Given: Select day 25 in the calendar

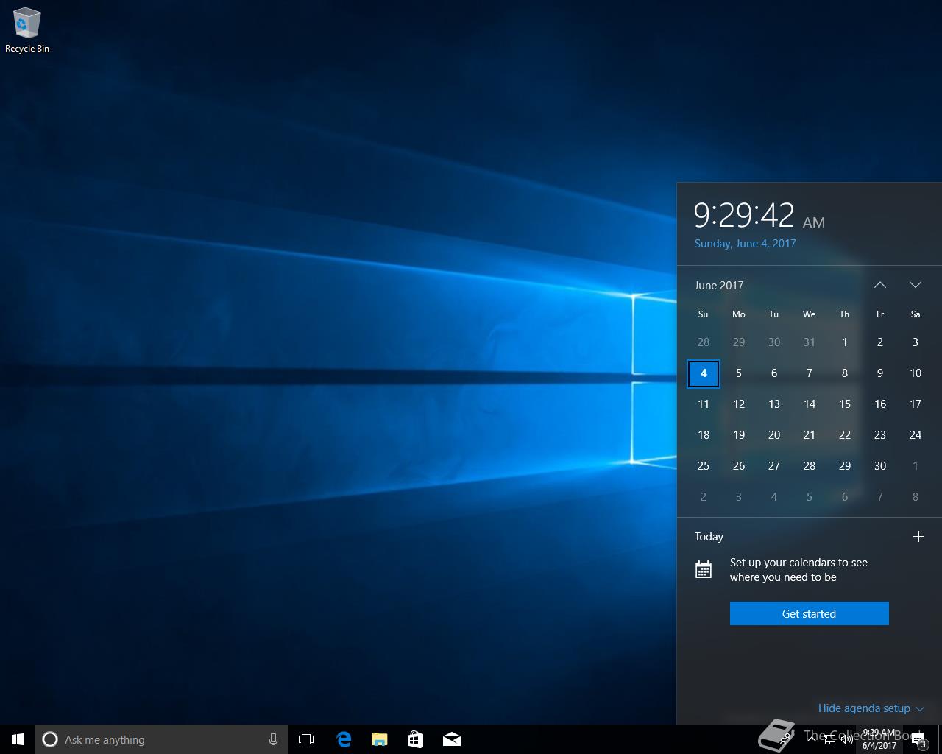Looking at the screenshot, I should pos(704,466).
